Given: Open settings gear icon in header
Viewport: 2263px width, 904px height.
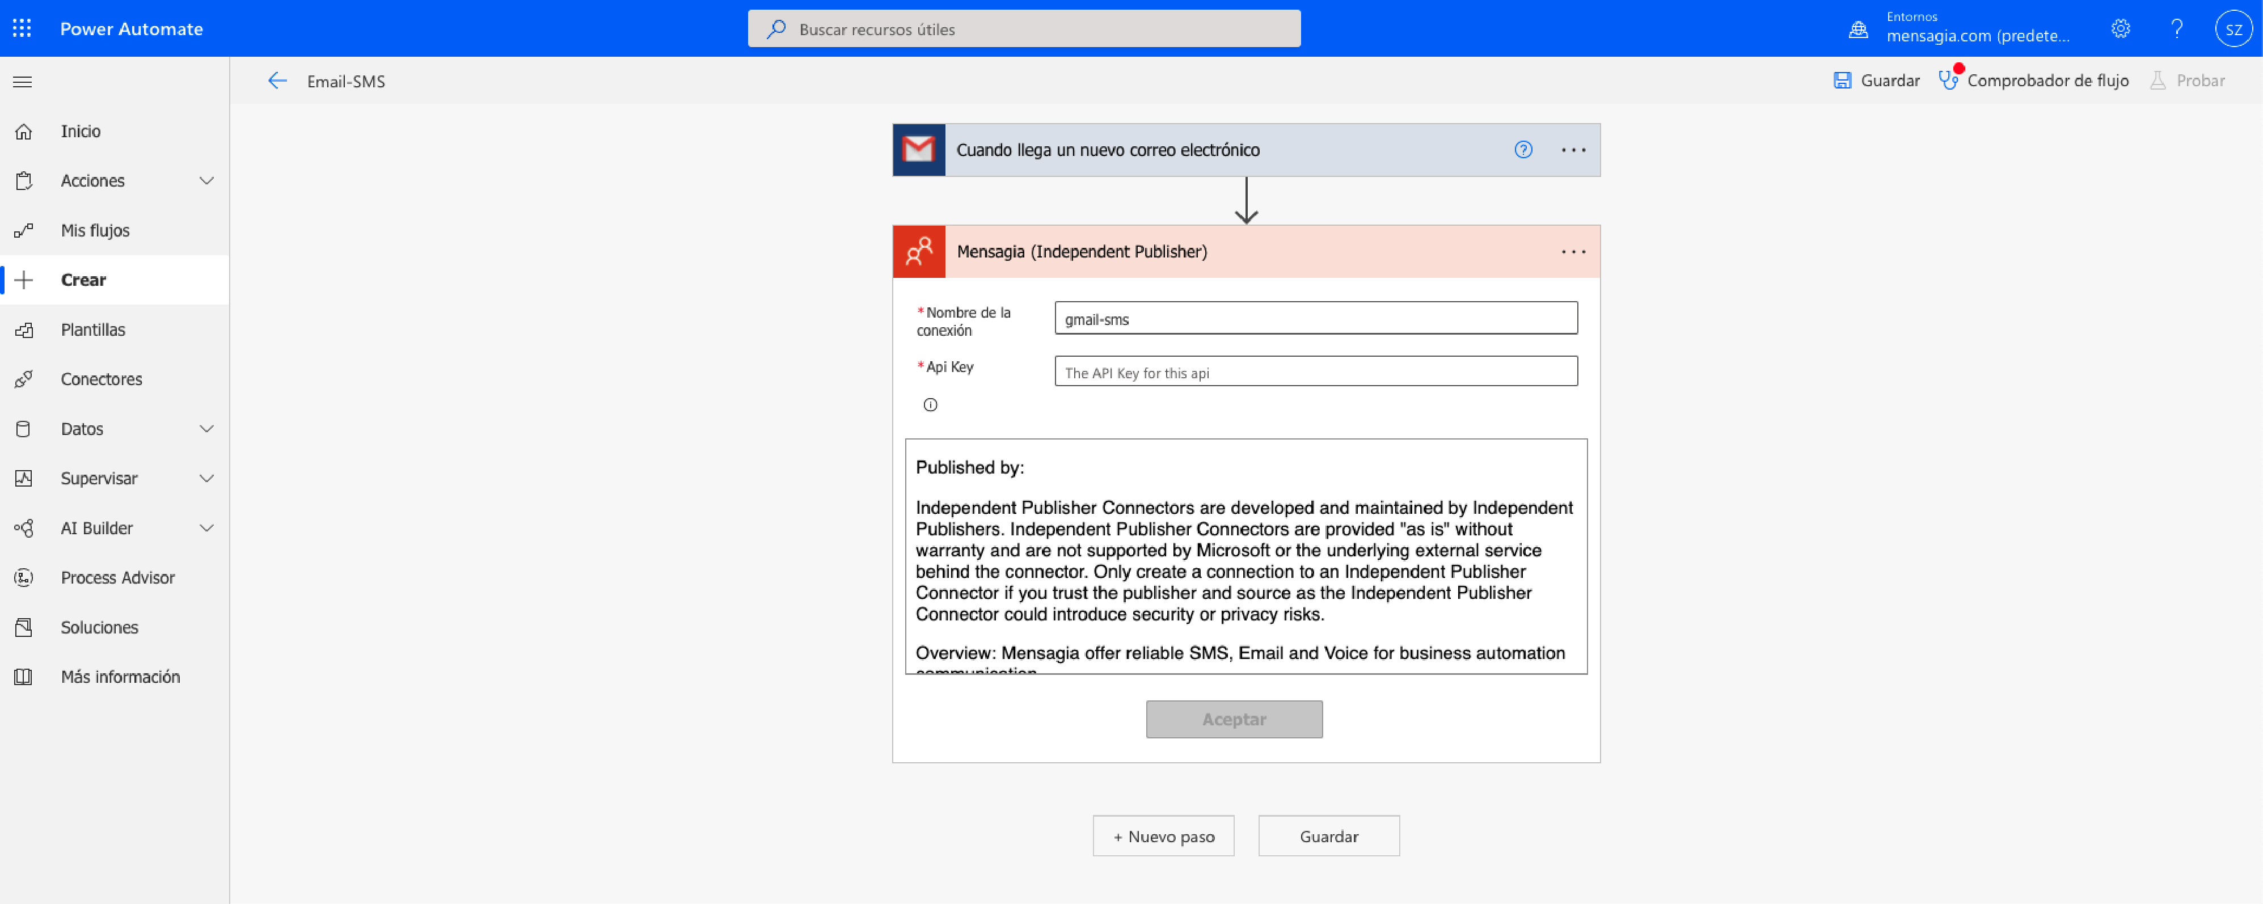Looking at the screenshot, I should [2121, 28].
